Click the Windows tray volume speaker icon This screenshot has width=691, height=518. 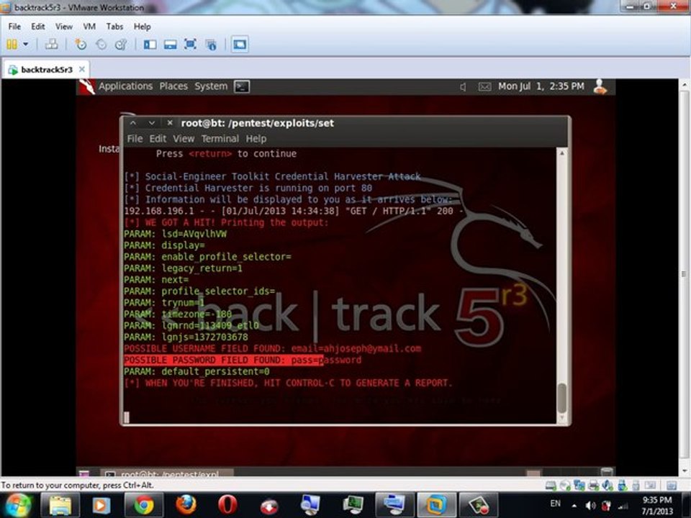590,505
